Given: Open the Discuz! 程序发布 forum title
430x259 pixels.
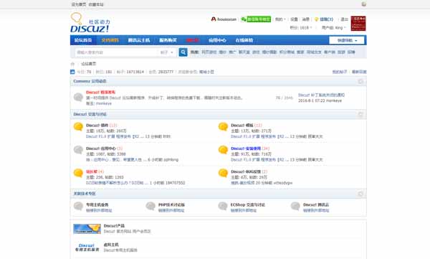Looking at the screenshot, I should (100, 93).
